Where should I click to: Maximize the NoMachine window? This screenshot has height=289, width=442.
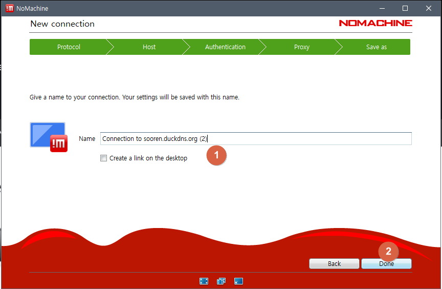(x=405, y=8)
